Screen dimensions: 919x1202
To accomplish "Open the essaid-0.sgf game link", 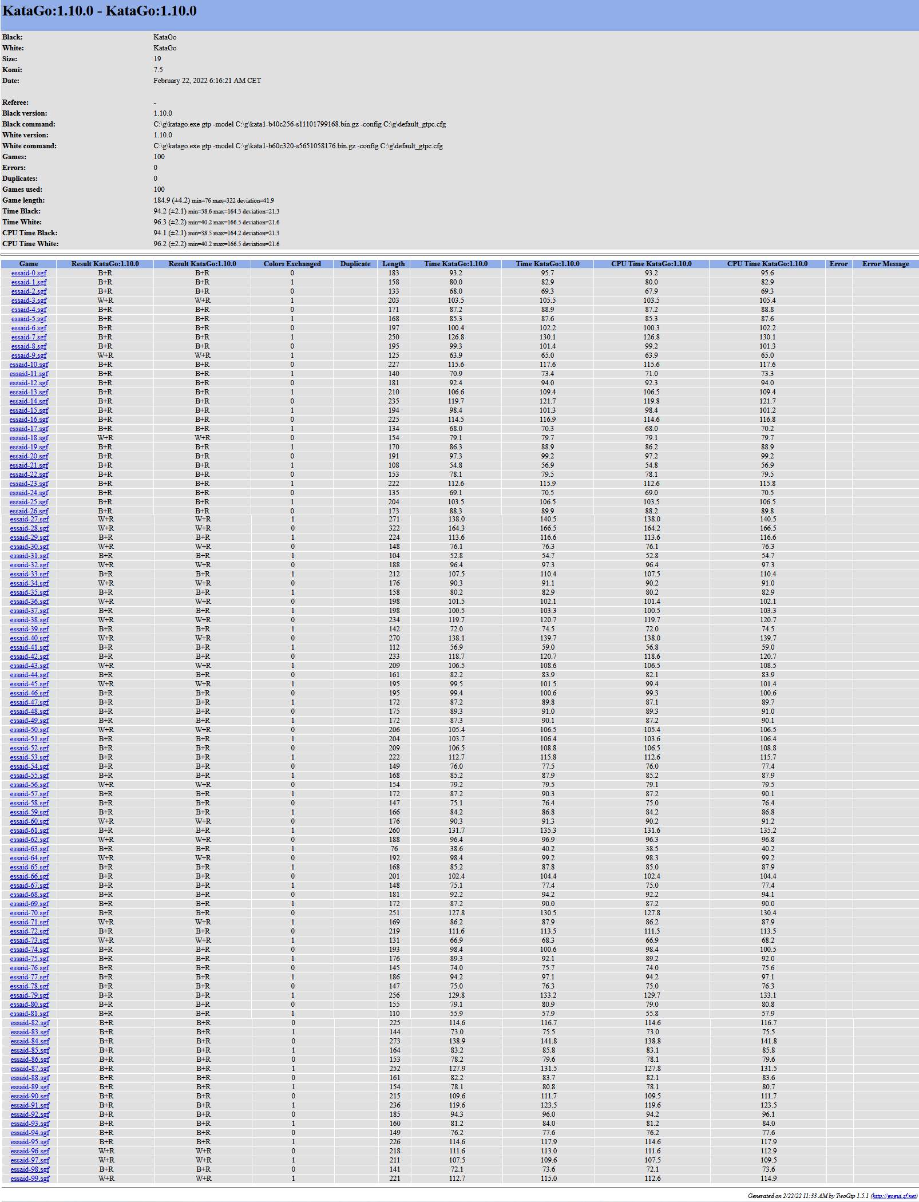I will pyautogui.click(x=29, y=273).
